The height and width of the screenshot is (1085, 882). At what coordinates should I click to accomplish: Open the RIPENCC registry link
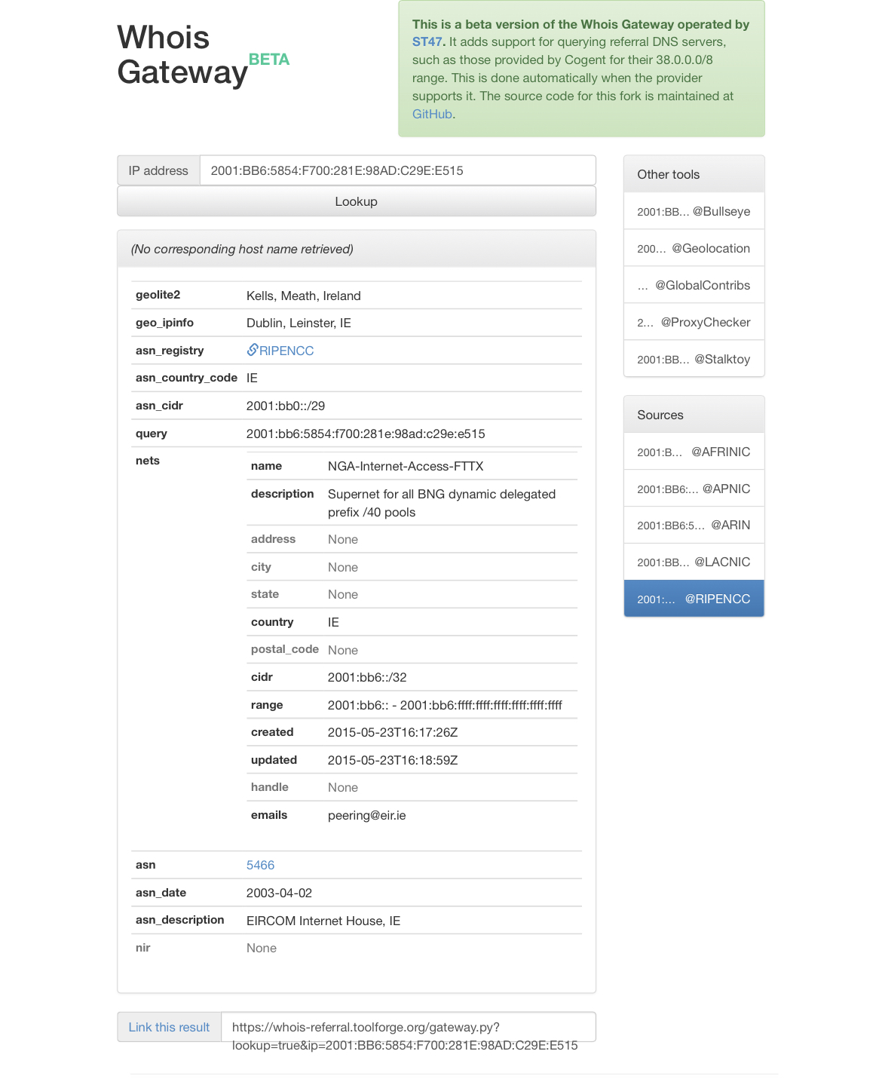(286, 351)
